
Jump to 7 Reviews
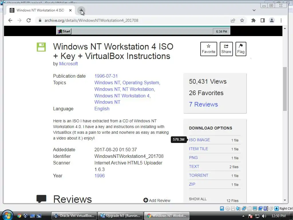[203, 104]
